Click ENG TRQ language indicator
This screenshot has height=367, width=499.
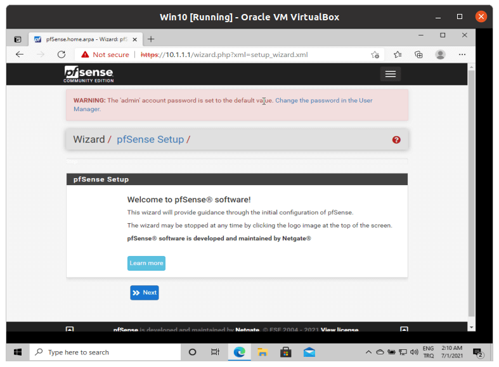tap(429, 352)
